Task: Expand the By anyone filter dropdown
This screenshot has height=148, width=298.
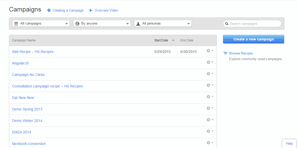Action: click(x=102, y=24)
